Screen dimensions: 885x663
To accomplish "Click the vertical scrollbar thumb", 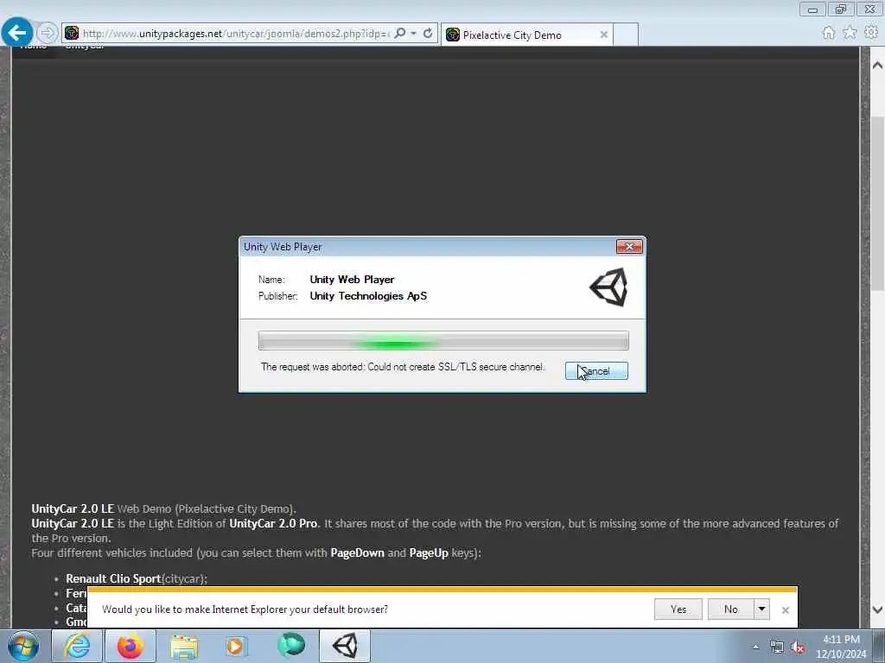I will click(877, 203).
